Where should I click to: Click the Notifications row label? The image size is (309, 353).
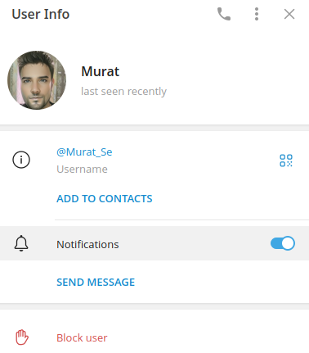pos(87,244)
